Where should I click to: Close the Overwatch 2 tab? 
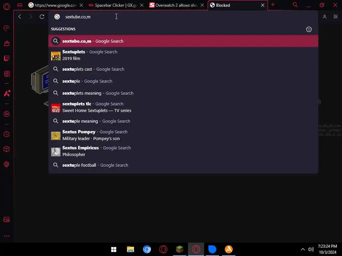pyautogui.click(x=202, y=5)
